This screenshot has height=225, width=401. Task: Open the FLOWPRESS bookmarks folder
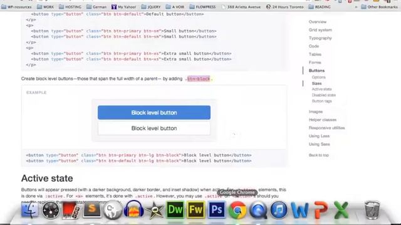click(202, 7)
